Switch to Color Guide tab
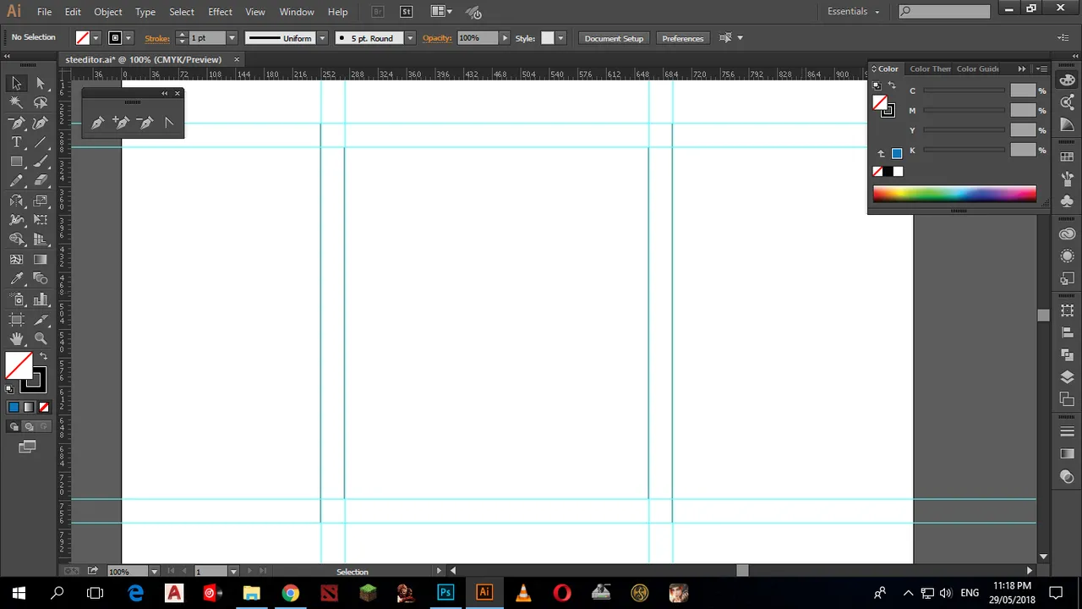Viewport: 1082px width, 609px height. [978, 69]
